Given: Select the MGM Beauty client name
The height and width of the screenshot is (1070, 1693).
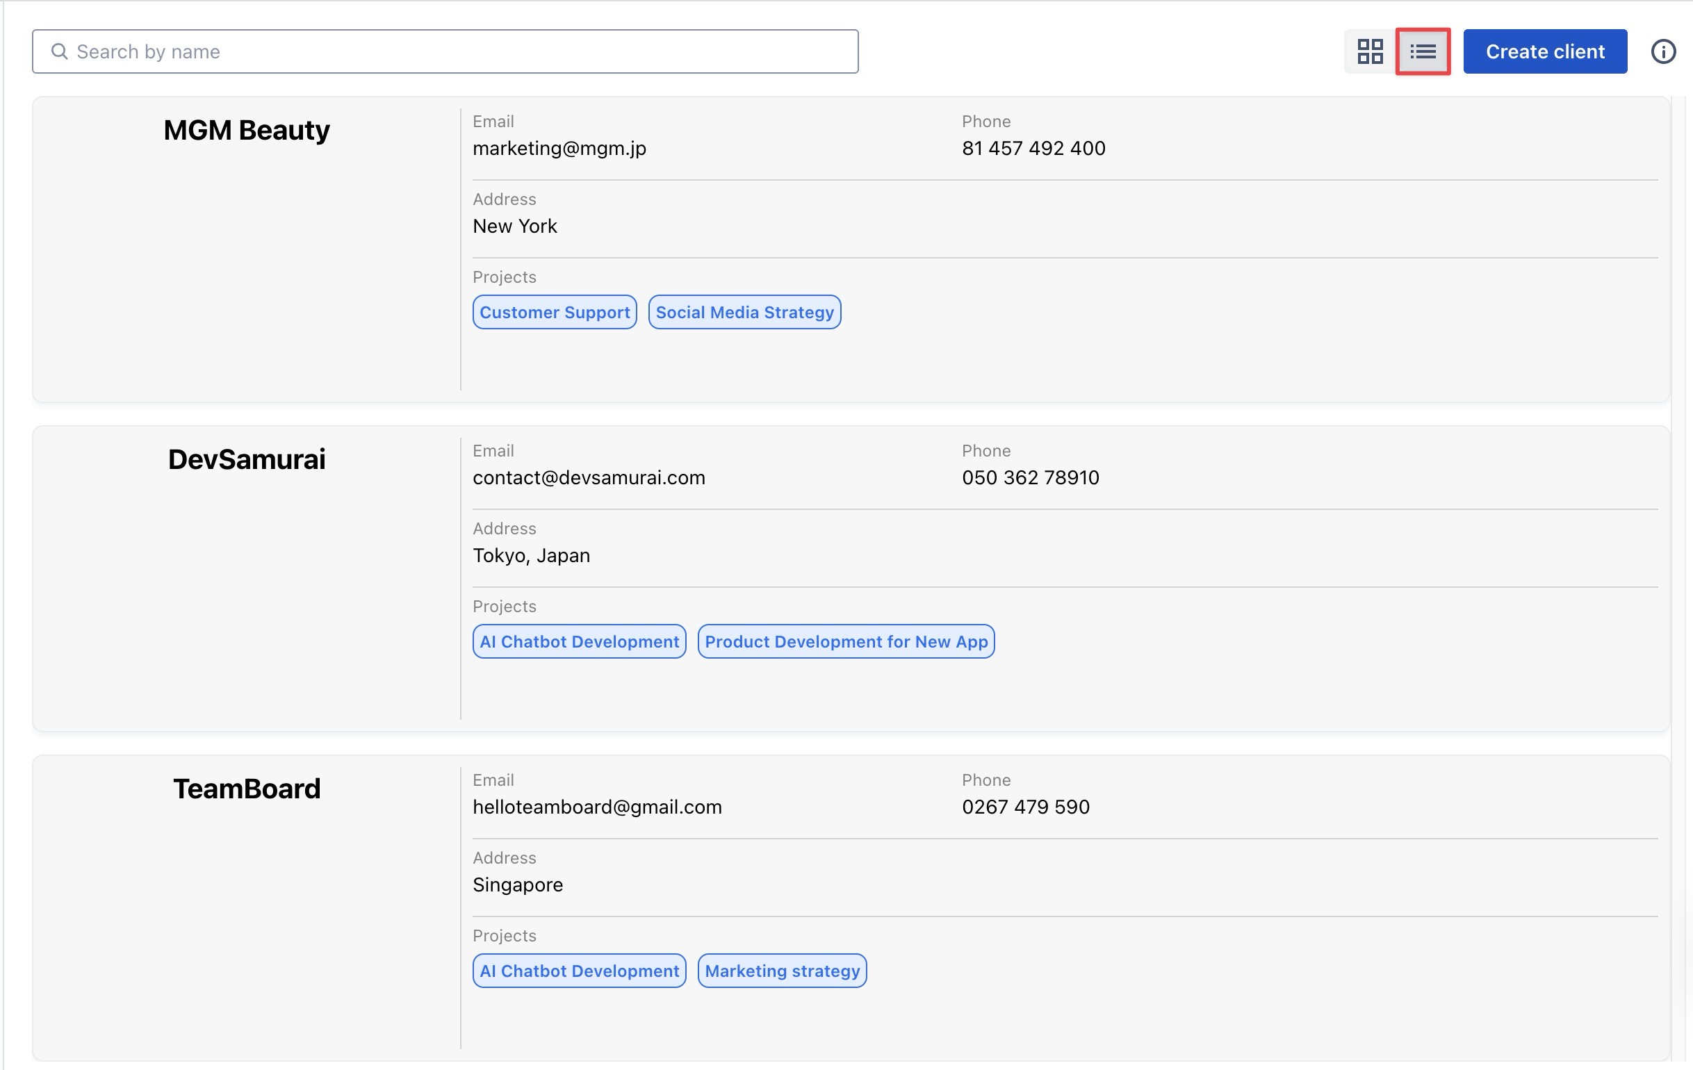Looking at the screenshot, I should coord(246,130).
